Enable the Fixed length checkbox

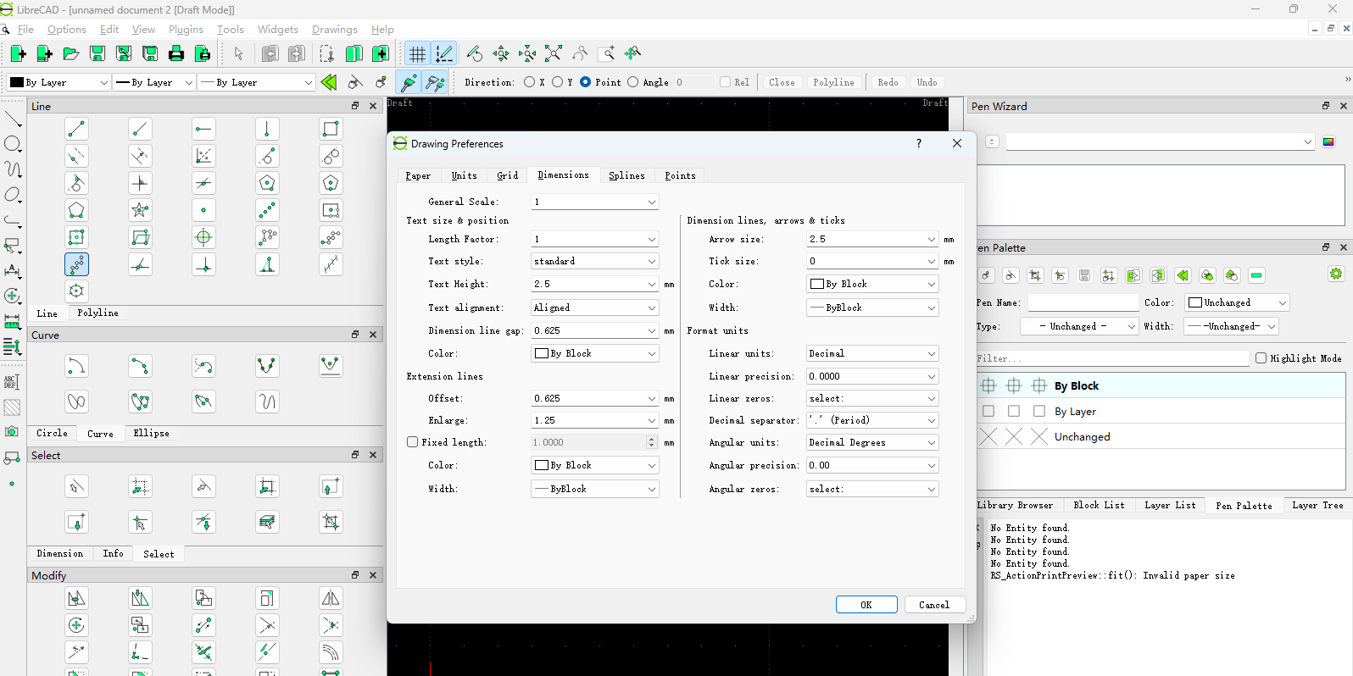[x=413, y=442]
